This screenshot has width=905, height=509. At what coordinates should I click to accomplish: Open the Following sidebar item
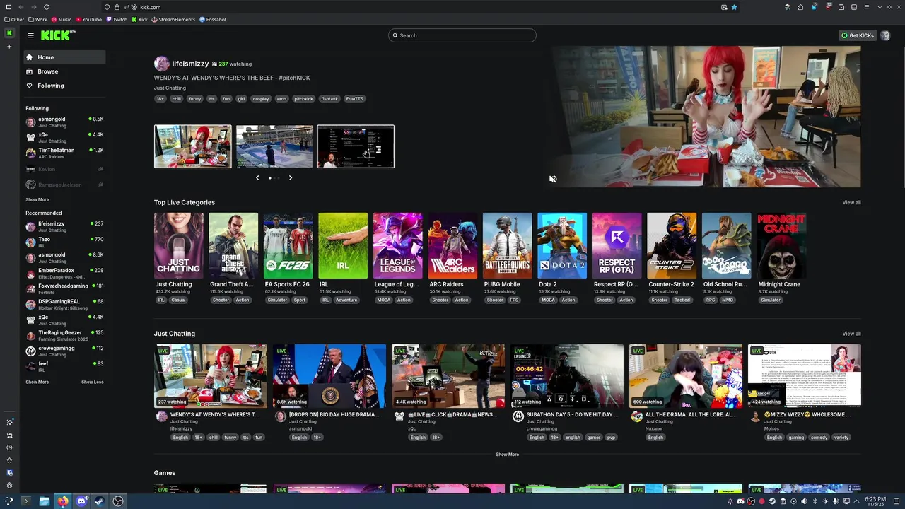pyautogui.click(x=64, y=86)
